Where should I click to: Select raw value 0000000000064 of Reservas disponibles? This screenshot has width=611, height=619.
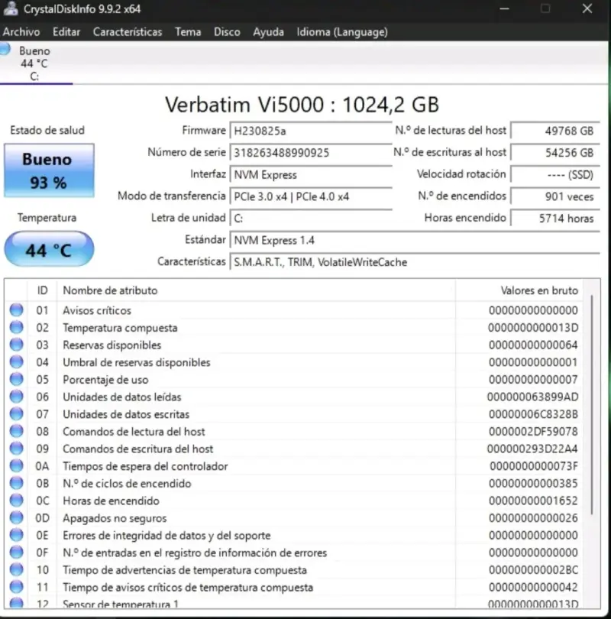pyautogui.click(x=533, y=345)
